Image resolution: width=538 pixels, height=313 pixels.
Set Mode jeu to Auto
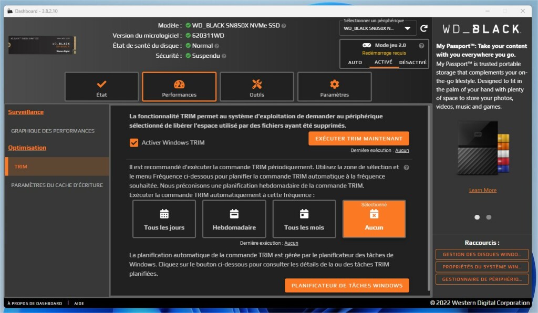coord(355,62)
